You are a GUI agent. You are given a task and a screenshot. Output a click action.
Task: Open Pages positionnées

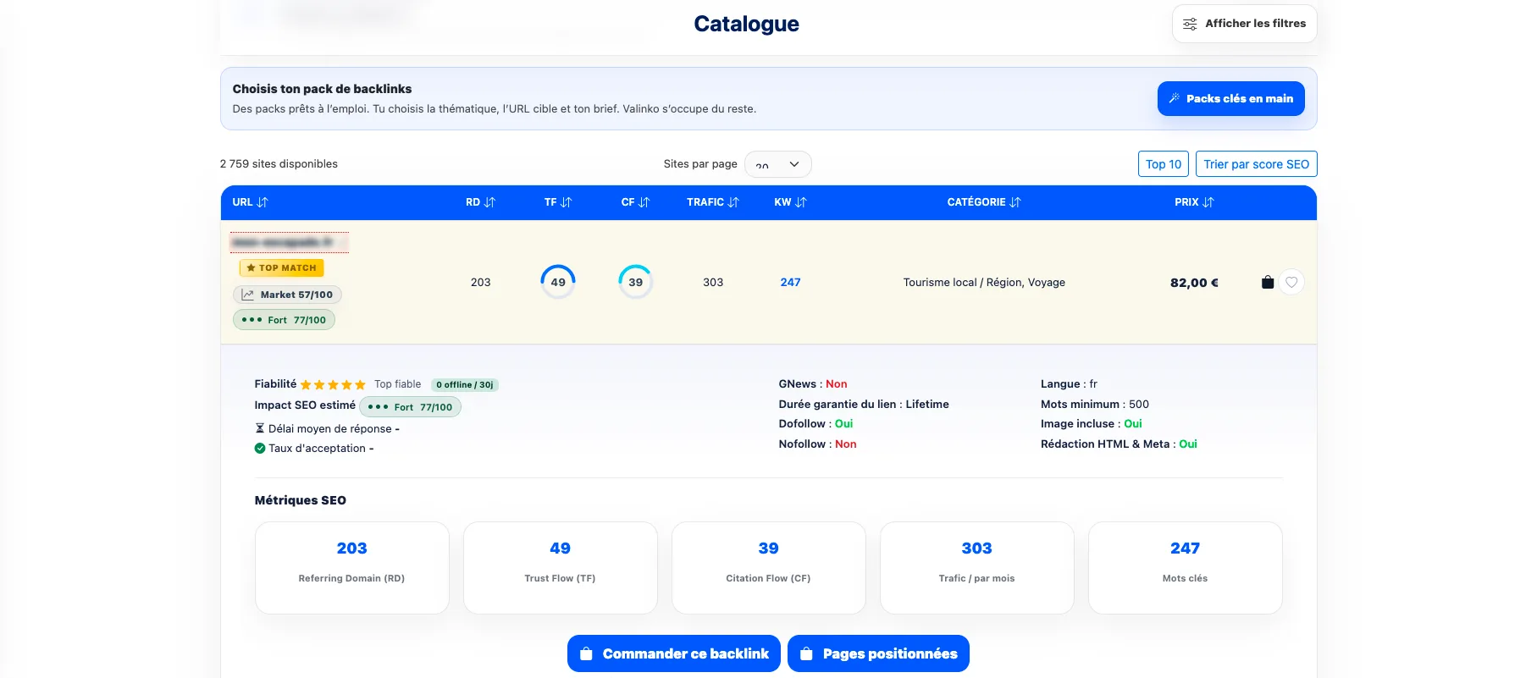click(x=878, y=653)
